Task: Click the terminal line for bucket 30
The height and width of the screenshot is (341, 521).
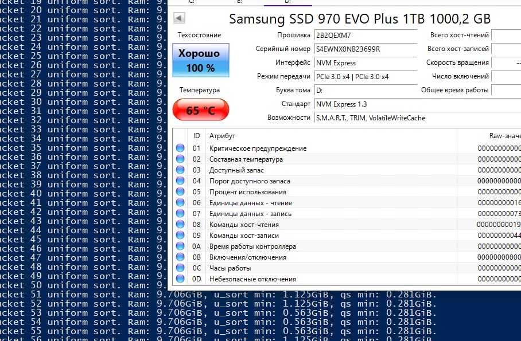Action: 84,101
